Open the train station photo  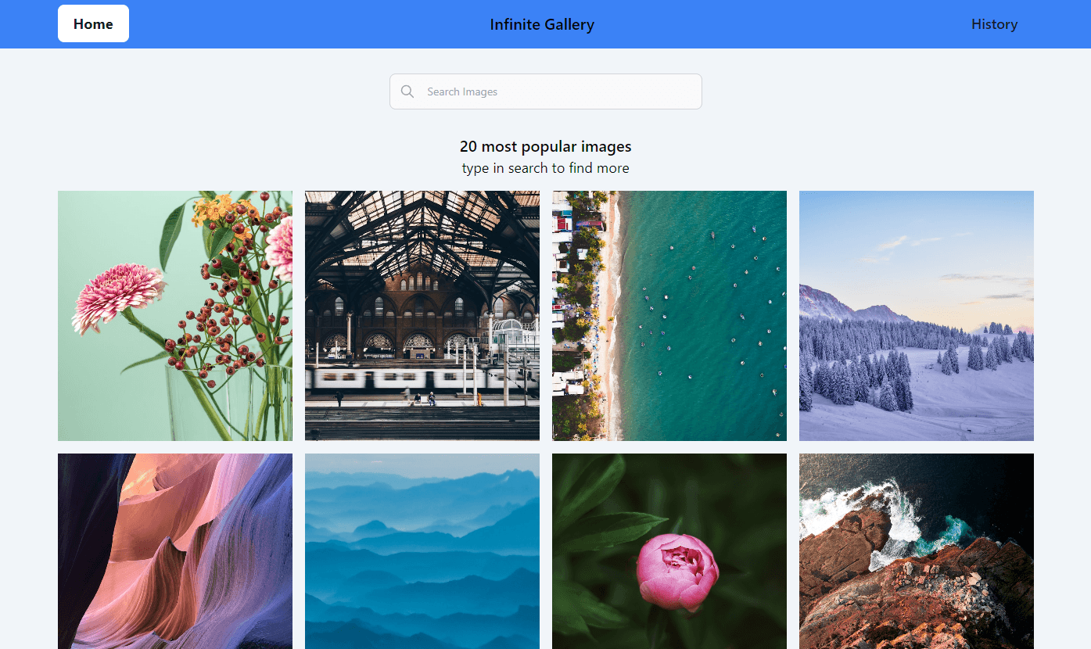click(x=422, y=315)
